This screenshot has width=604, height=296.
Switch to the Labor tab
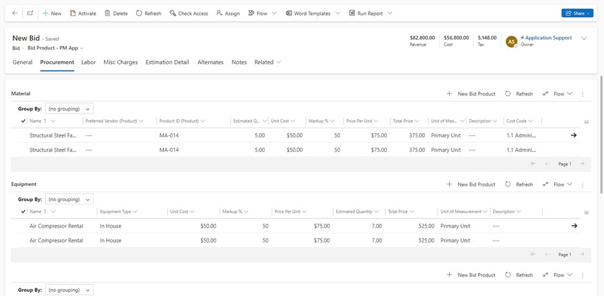coord(88,63)
